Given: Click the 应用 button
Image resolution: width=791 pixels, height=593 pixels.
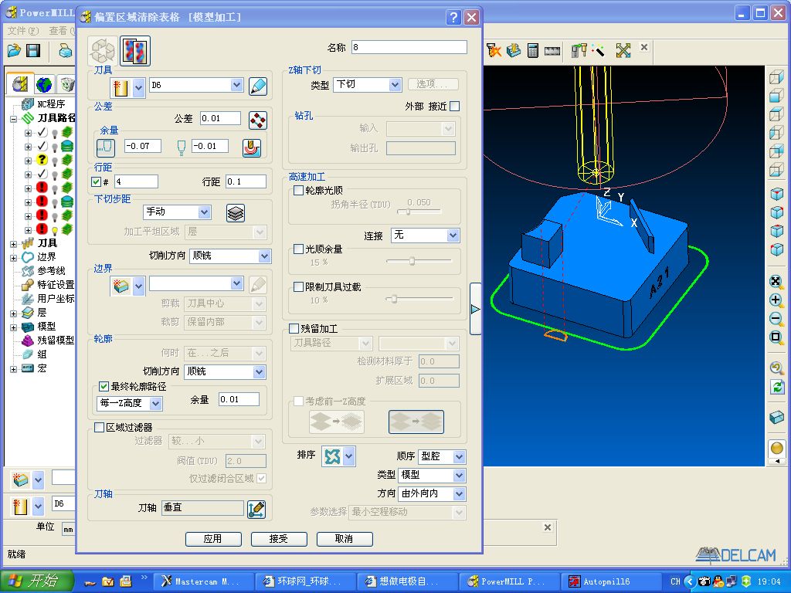Looking at the screenshot, I should 213,539.
